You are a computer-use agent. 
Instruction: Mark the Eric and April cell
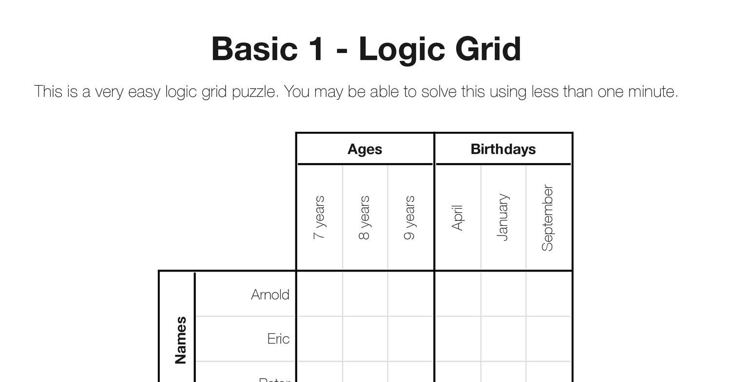pyautogui.click(x=458, y=339)
